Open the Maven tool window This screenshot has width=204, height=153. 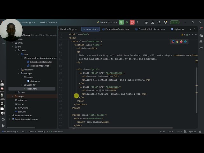pyautogui.click(x=201, y=48)
